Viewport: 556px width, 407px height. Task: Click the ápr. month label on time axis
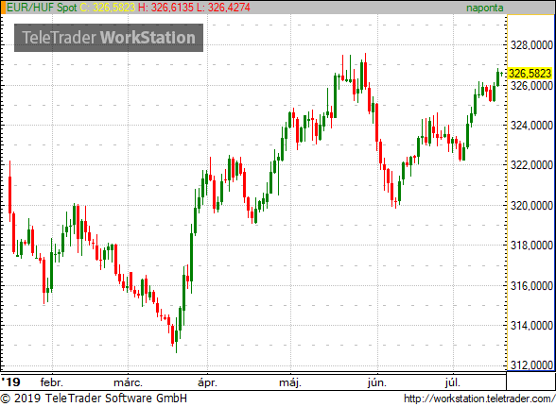tap(207, 382)
